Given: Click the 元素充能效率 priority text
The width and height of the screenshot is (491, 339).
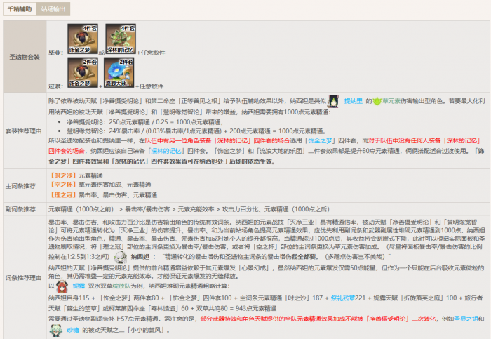Looking at the screenshot, I should [196, 209].
